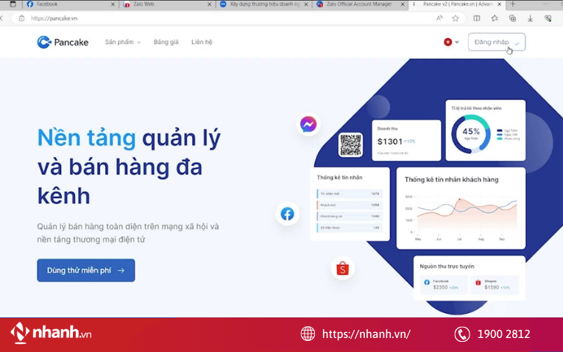Click the read aloud icon

(439, 18)
